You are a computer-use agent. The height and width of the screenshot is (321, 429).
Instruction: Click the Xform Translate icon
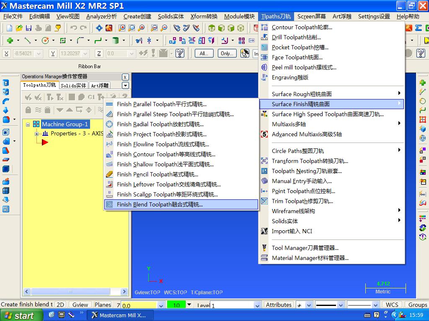pyautogui.click(x=173, y=41)
